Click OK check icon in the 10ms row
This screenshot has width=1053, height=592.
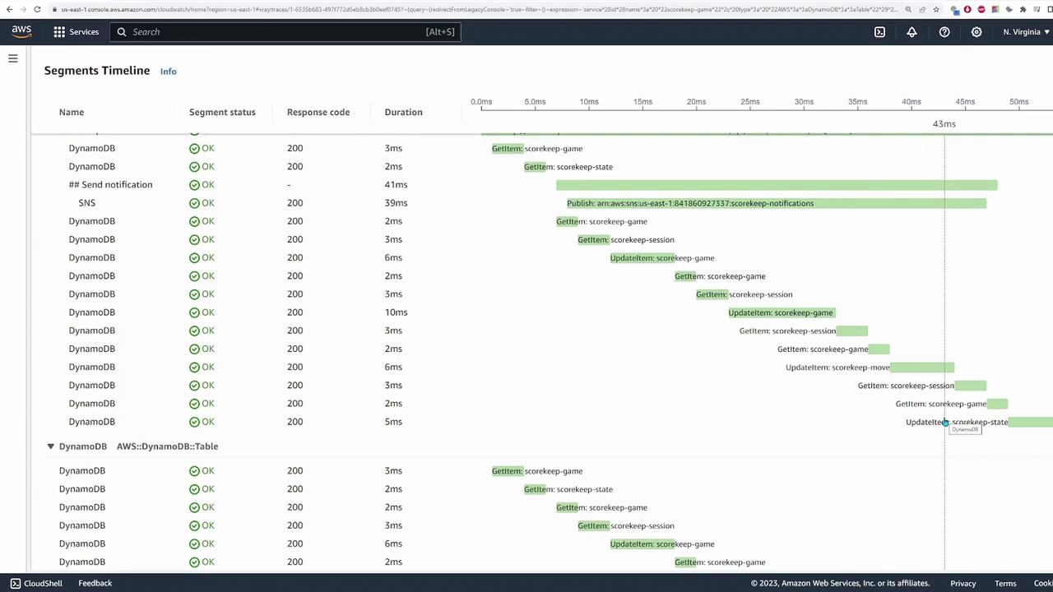194,312
